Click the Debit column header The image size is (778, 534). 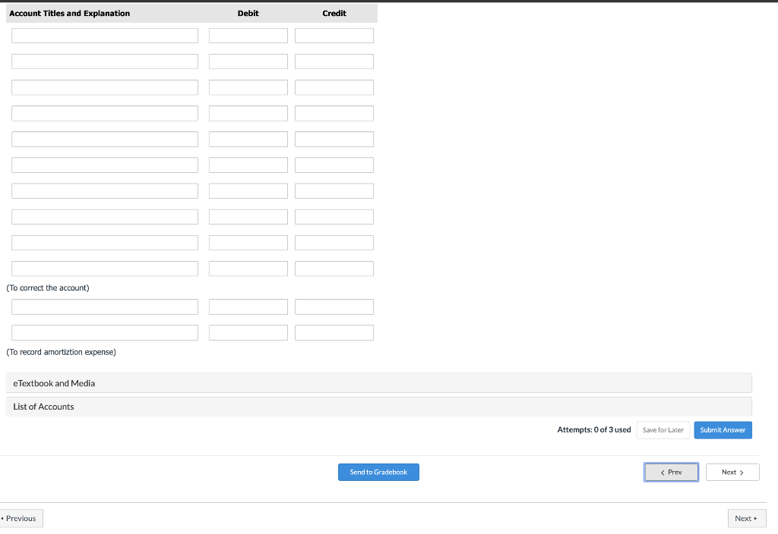pyautogui.click(x=248, y=14)
